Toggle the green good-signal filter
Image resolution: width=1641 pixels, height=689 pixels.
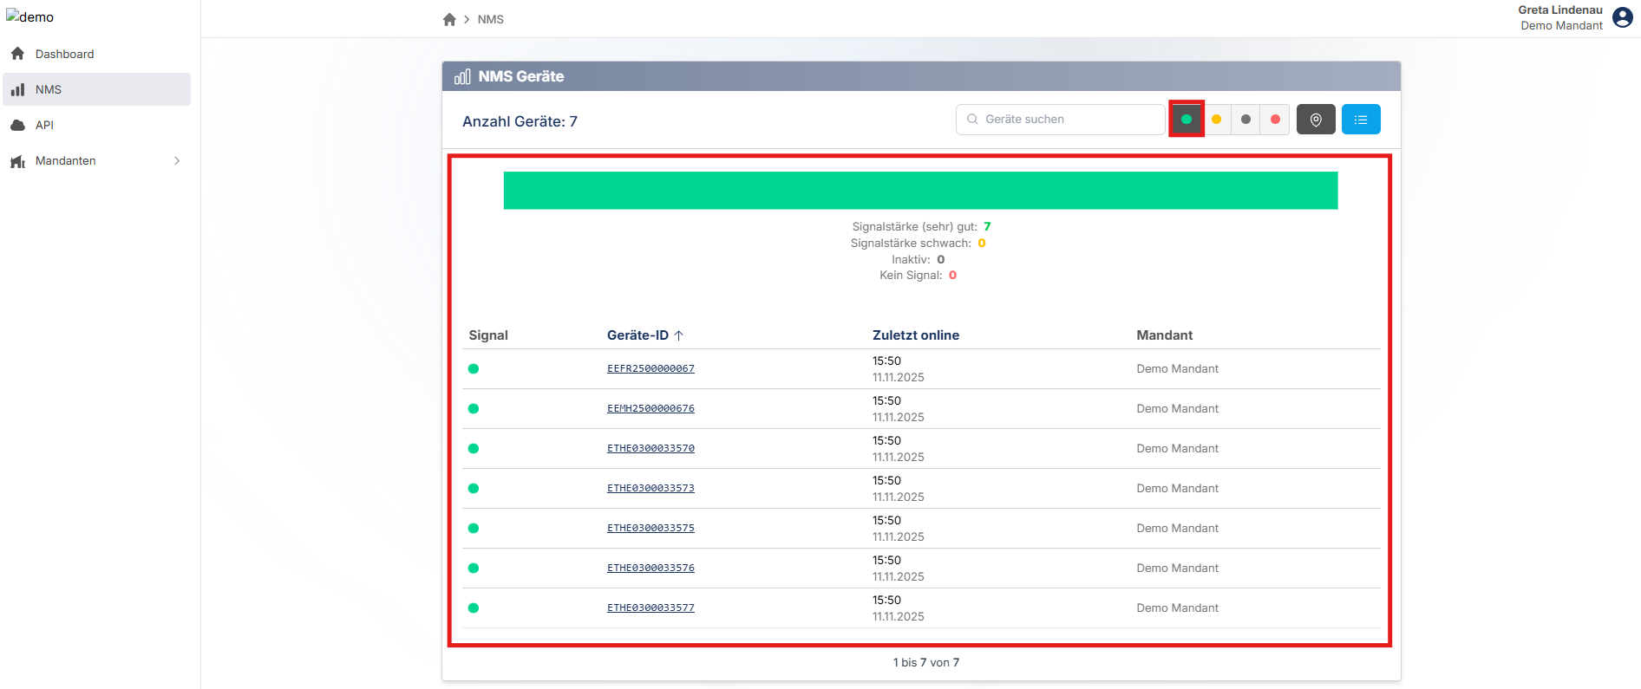pyautogui.click(x=1187, y=120)
